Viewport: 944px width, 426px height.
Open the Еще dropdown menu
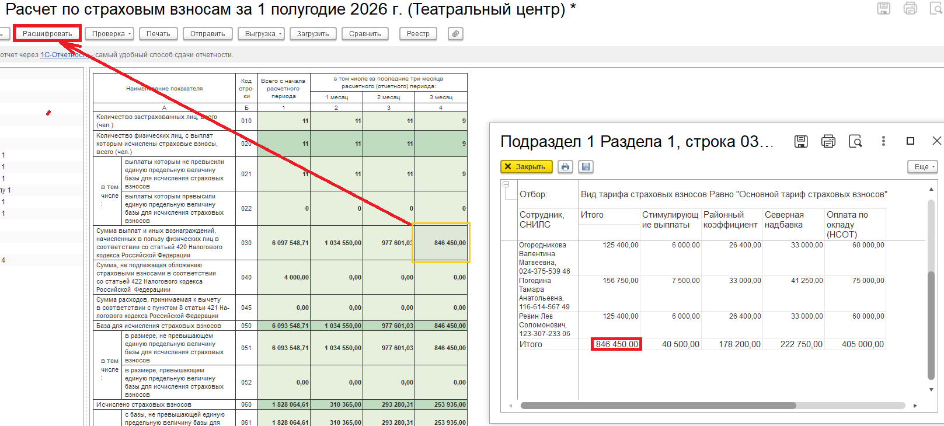tap(922, 167)
